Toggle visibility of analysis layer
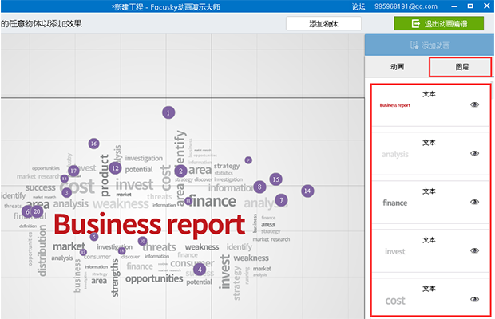Viewport: 495px width, 319px height. tap(474, 153)
